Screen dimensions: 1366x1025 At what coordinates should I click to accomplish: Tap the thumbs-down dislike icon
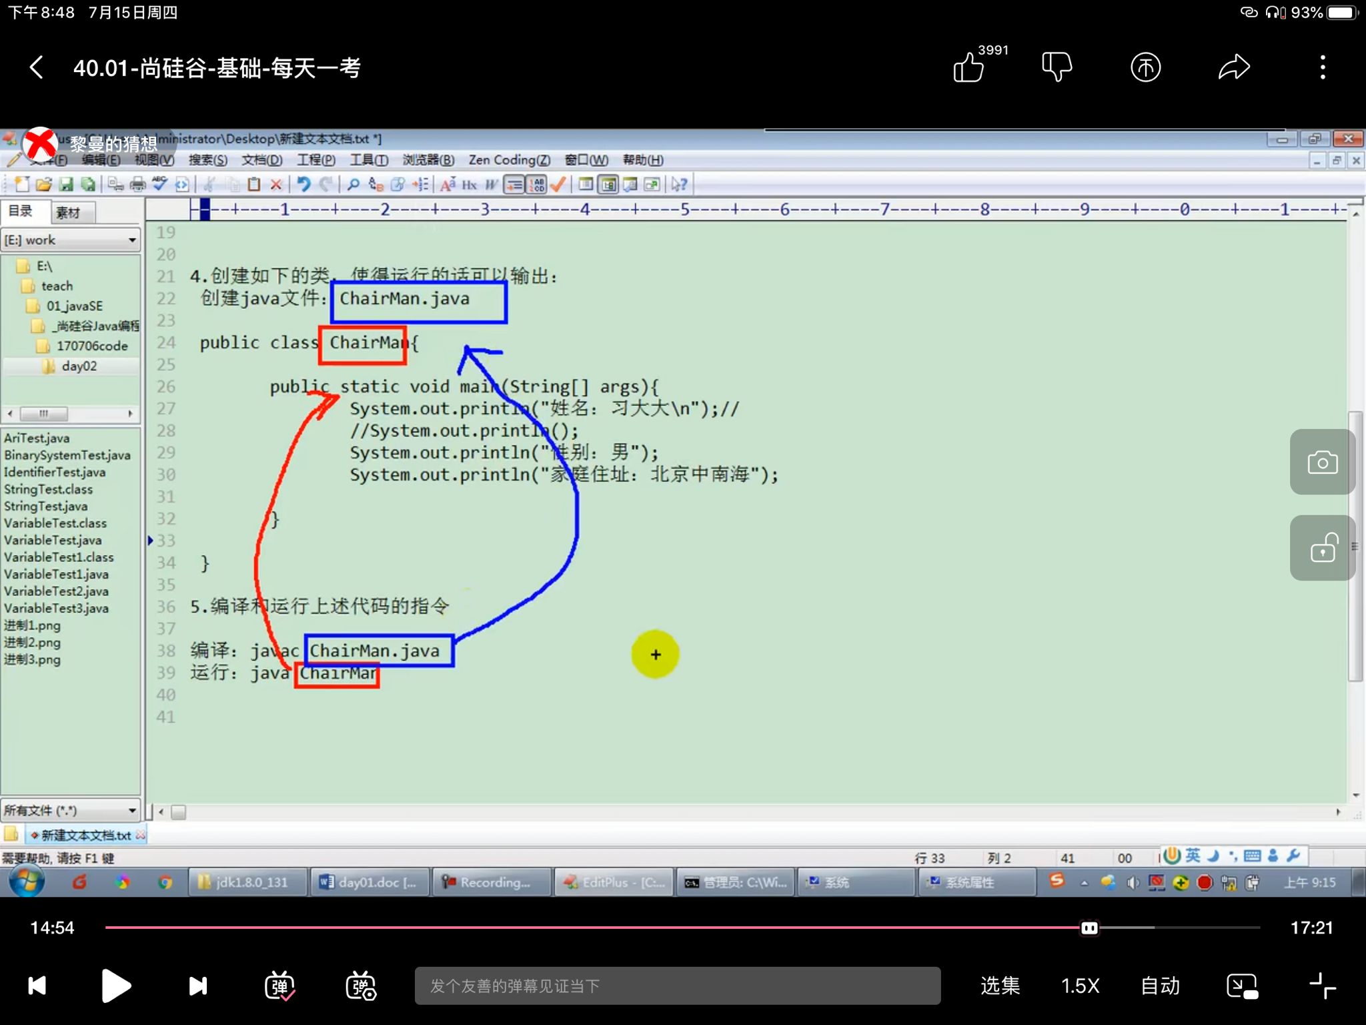click(1057, 67)
